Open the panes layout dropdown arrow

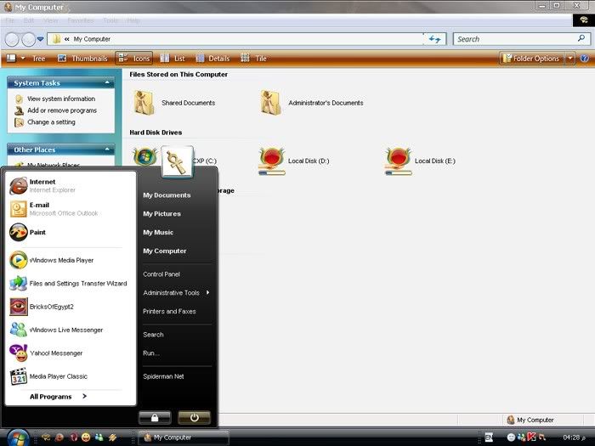[23, 59]
